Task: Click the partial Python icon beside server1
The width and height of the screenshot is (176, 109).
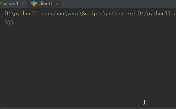Action: tap(1, 4)
